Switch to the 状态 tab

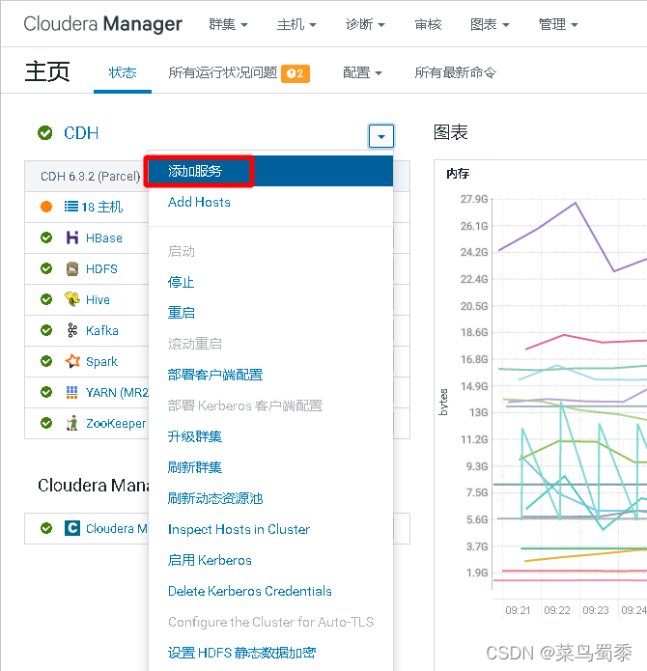(123, 72)
